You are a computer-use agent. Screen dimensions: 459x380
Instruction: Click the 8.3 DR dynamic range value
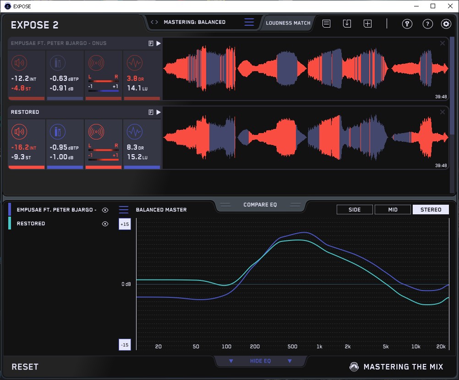pos(135,147)
